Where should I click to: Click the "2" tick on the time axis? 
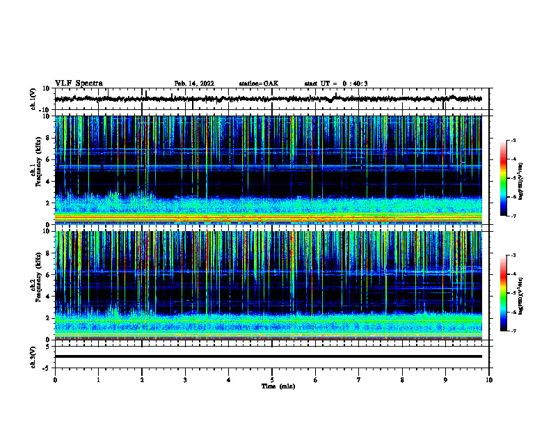[x=142, y=380]
